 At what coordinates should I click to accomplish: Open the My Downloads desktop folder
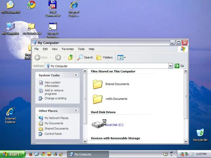[x=32, y=29]
